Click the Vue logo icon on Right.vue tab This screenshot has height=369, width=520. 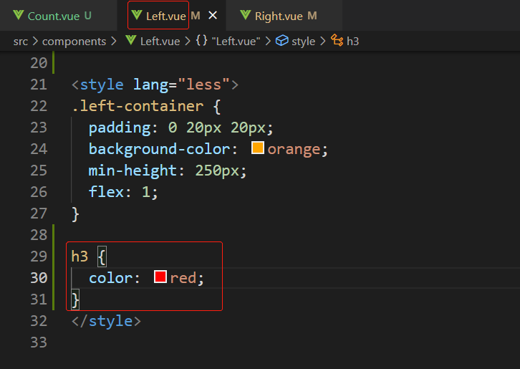pos(246,15)
